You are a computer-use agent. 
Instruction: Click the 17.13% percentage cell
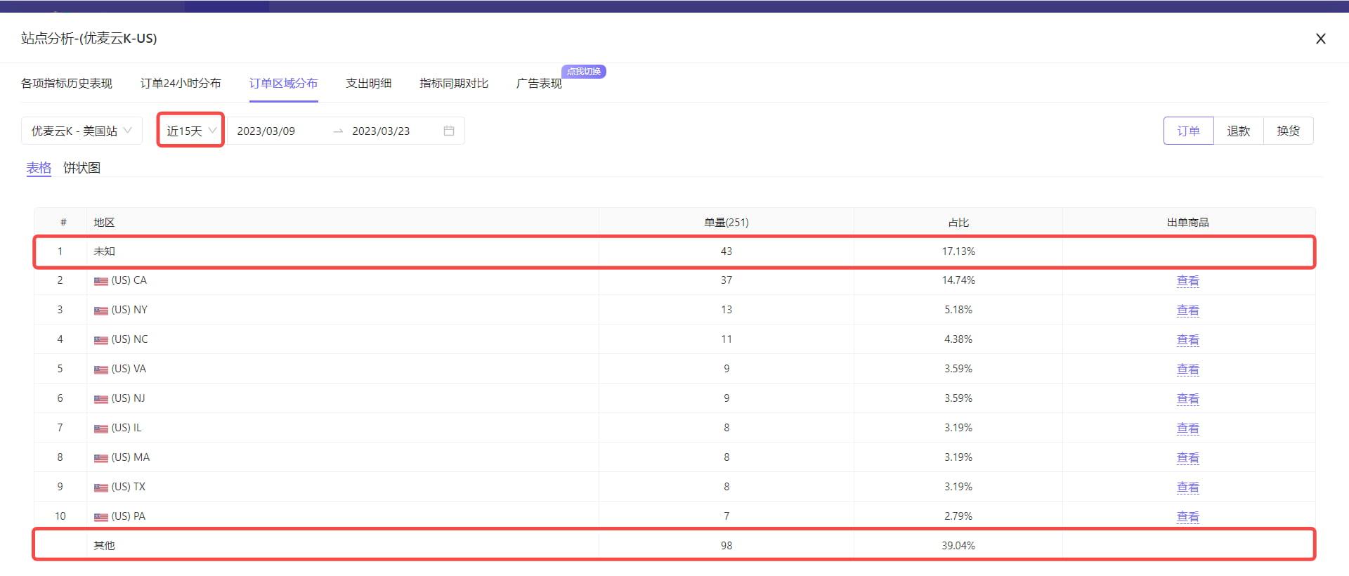958,251
